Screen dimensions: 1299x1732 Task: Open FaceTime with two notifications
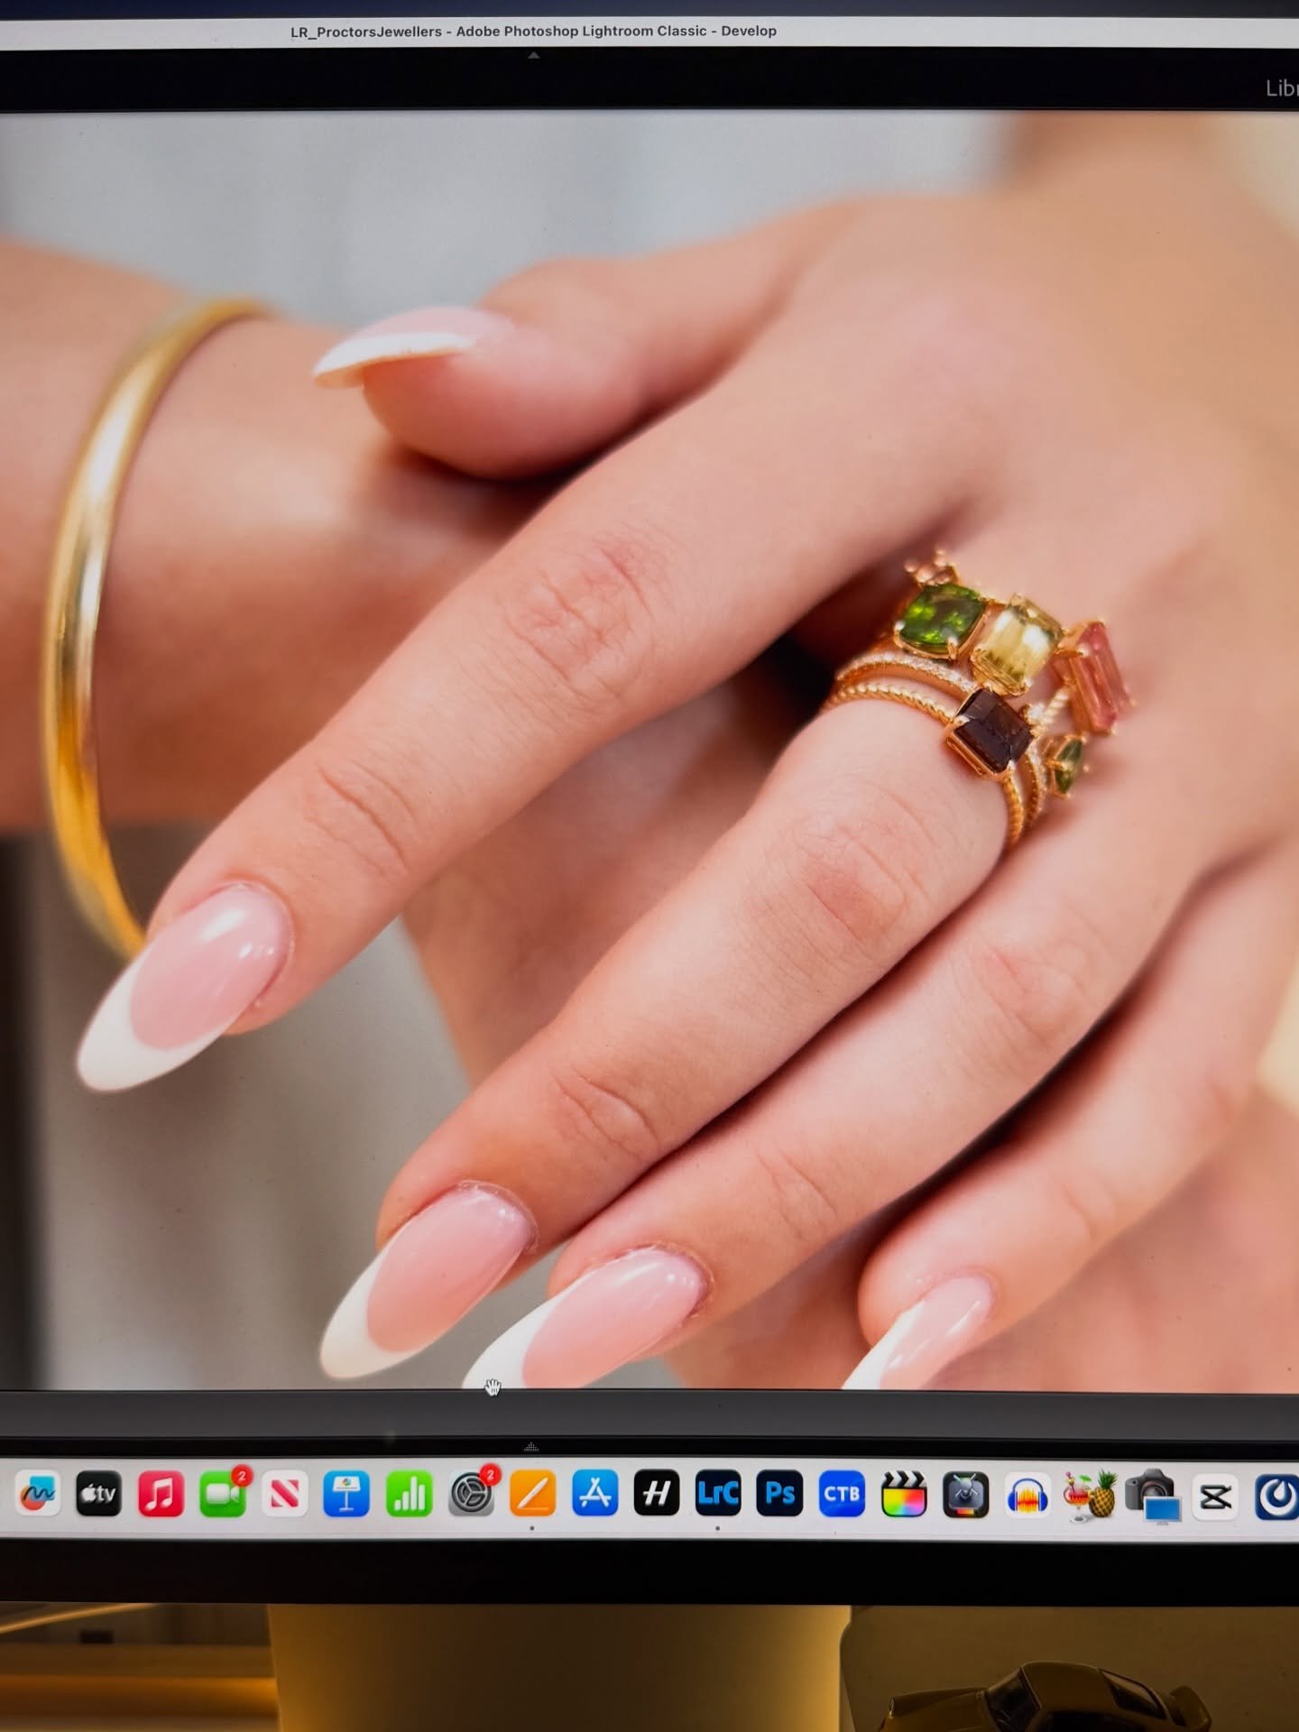coord(223,1495)
